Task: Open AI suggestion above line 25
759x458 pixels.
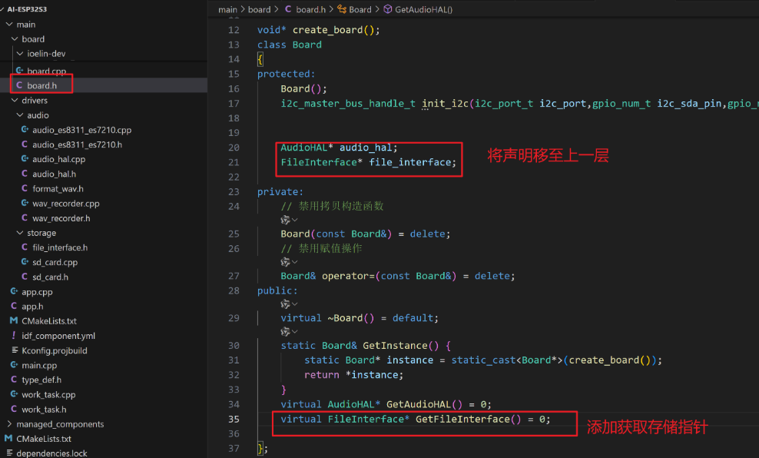Action: coord(289,220)
